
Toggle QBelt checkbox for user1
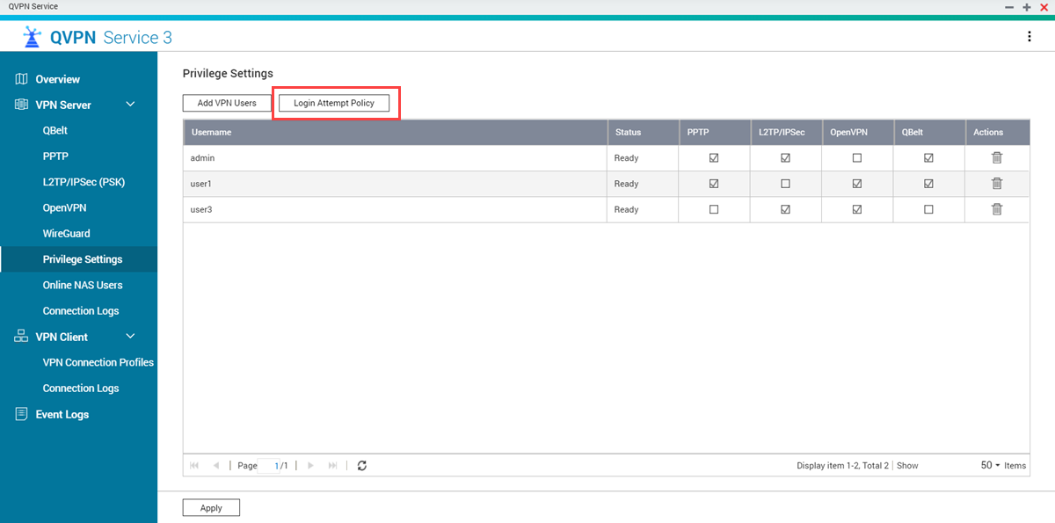pyautogui.click(x=928, y=184)
